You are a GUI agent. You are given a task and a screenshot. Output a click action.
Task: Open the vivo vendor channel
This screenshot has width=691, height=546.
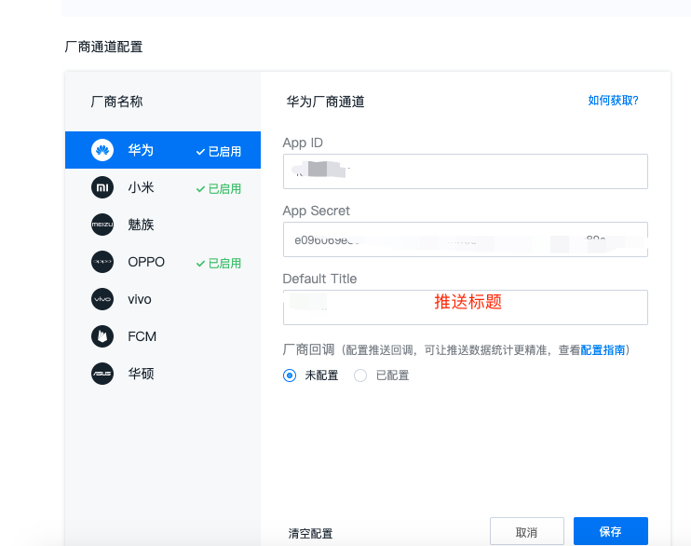point(163,299)
